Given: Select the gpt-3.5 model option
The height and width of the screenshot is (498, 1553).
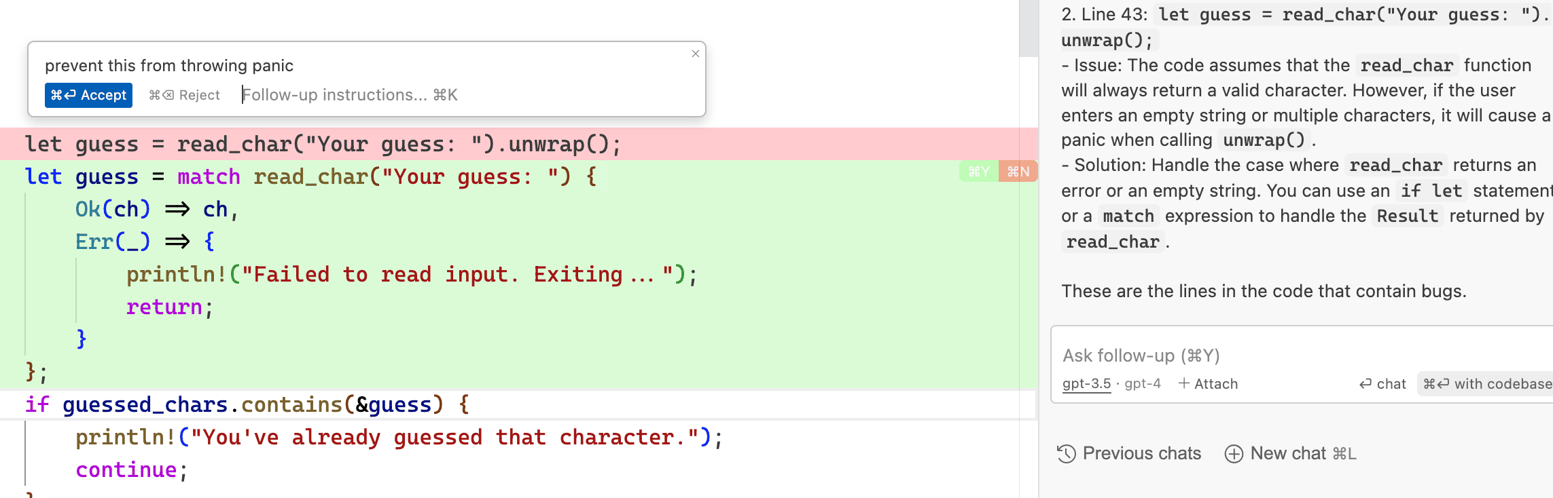Looking at the screenshot, I should pos(1086,384).
